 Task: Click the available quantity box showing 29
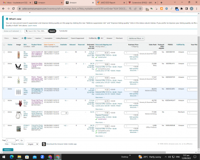pos(65,113)
